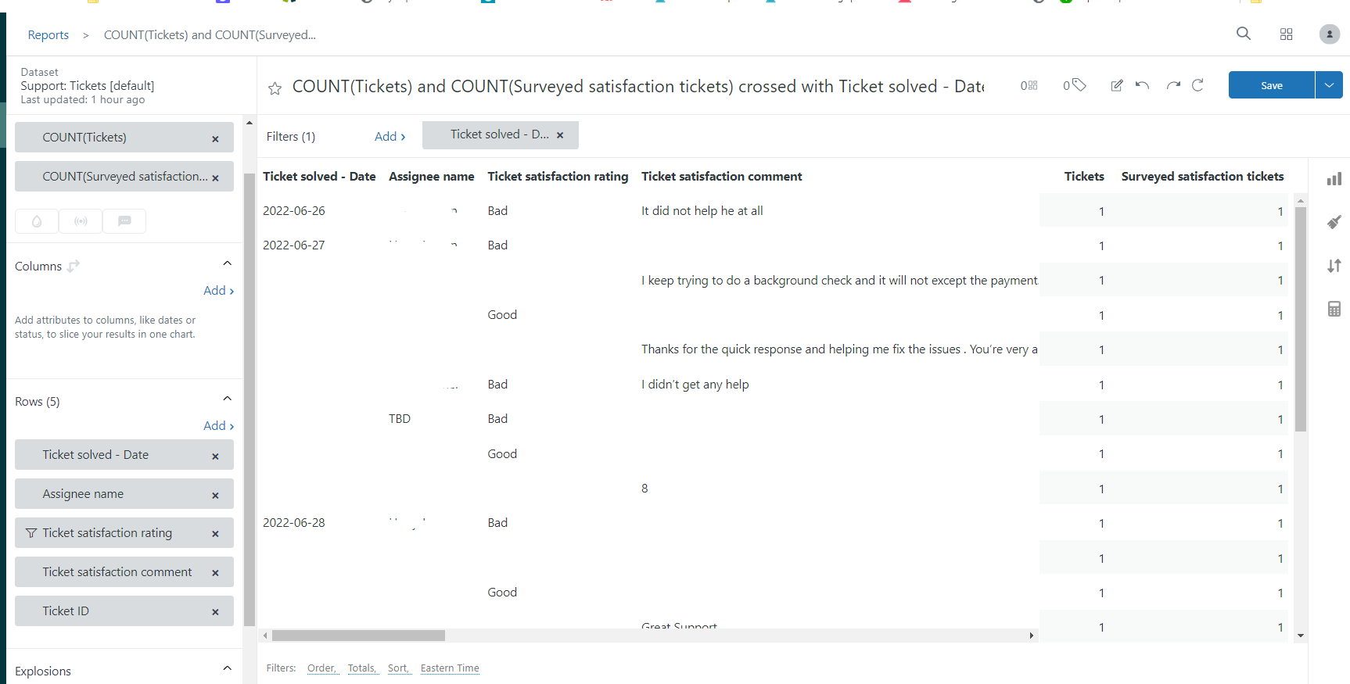Collapse the Columns section
Image resolution: width=1350 pixels, height=684 pixels.
tap(227, 263)
